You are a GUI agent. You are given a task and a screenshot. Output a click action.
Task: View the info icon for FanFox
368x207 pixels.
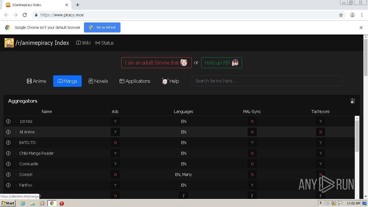click(8, 185)
